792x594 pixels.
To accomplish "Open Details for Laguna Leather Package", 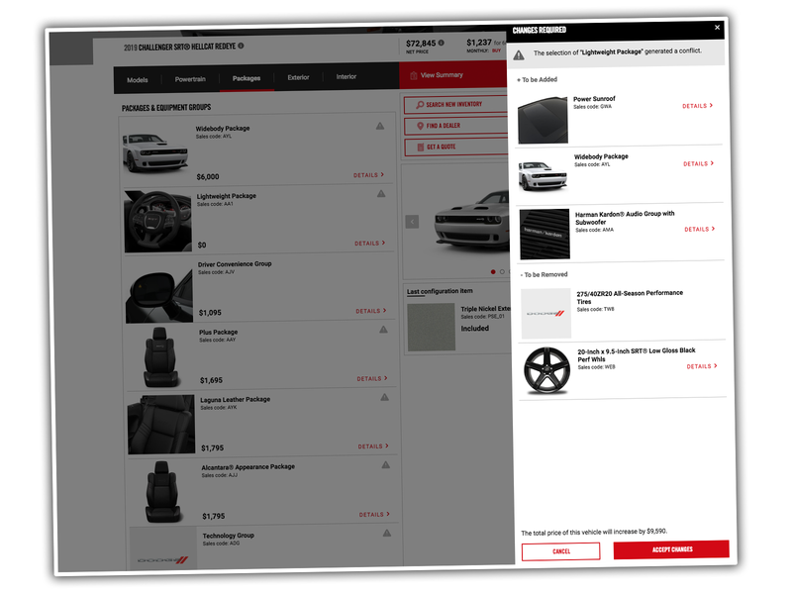I will tap(373, 446).
